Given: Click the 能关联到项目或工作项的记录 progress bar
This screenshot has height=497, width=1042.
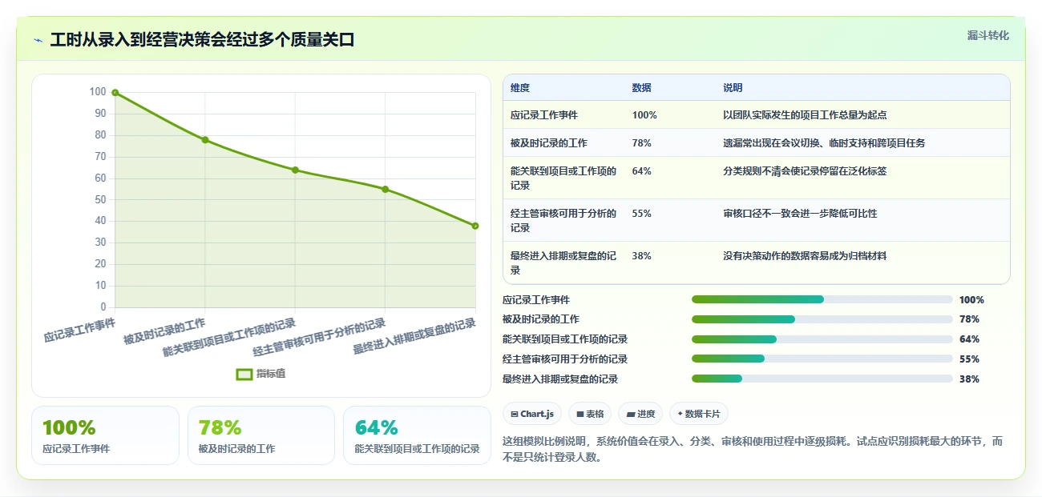Looking at the screenshot, I should (822, 339).
